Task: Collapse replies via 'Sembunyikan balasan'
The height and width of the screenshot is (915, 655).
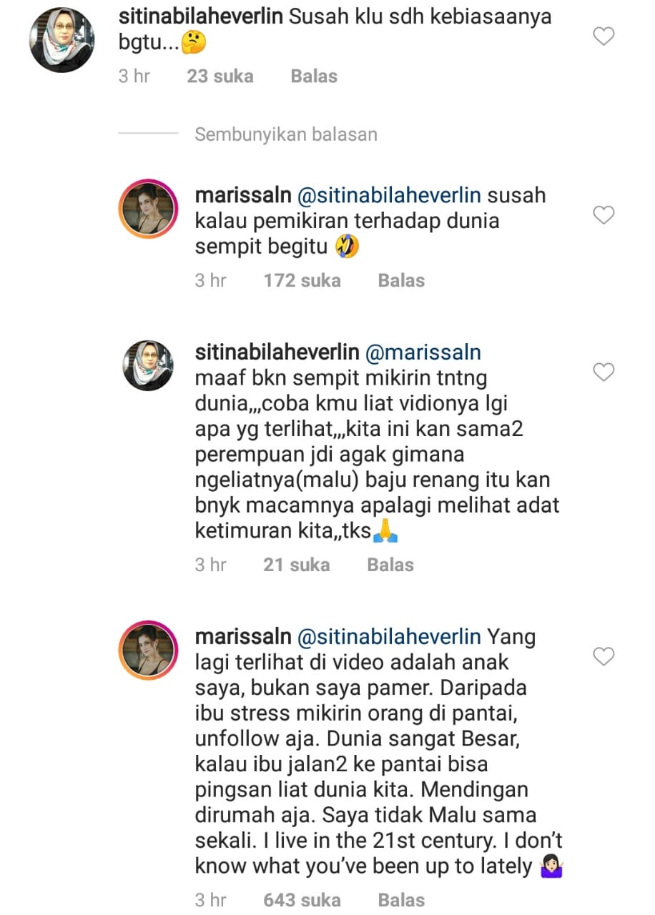Action: click(286, 134)
